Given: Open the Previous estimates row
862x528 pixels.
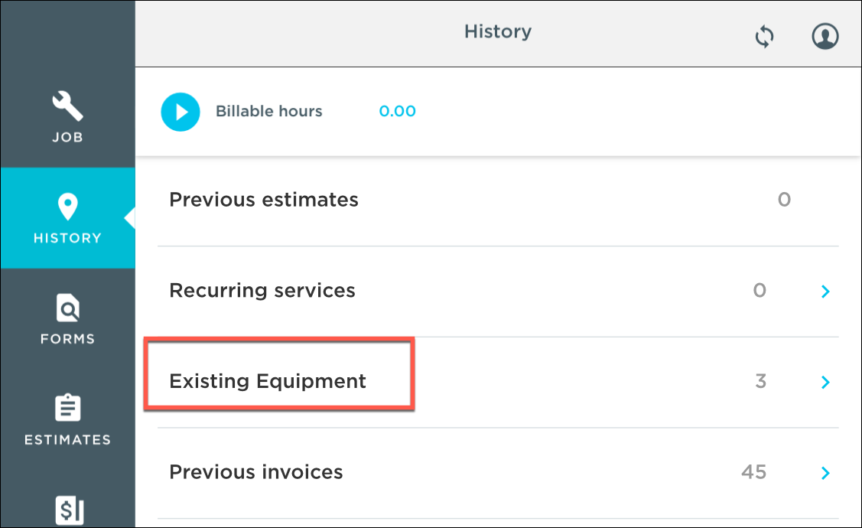Looking at the screenshot, I should tap(498, 200).
